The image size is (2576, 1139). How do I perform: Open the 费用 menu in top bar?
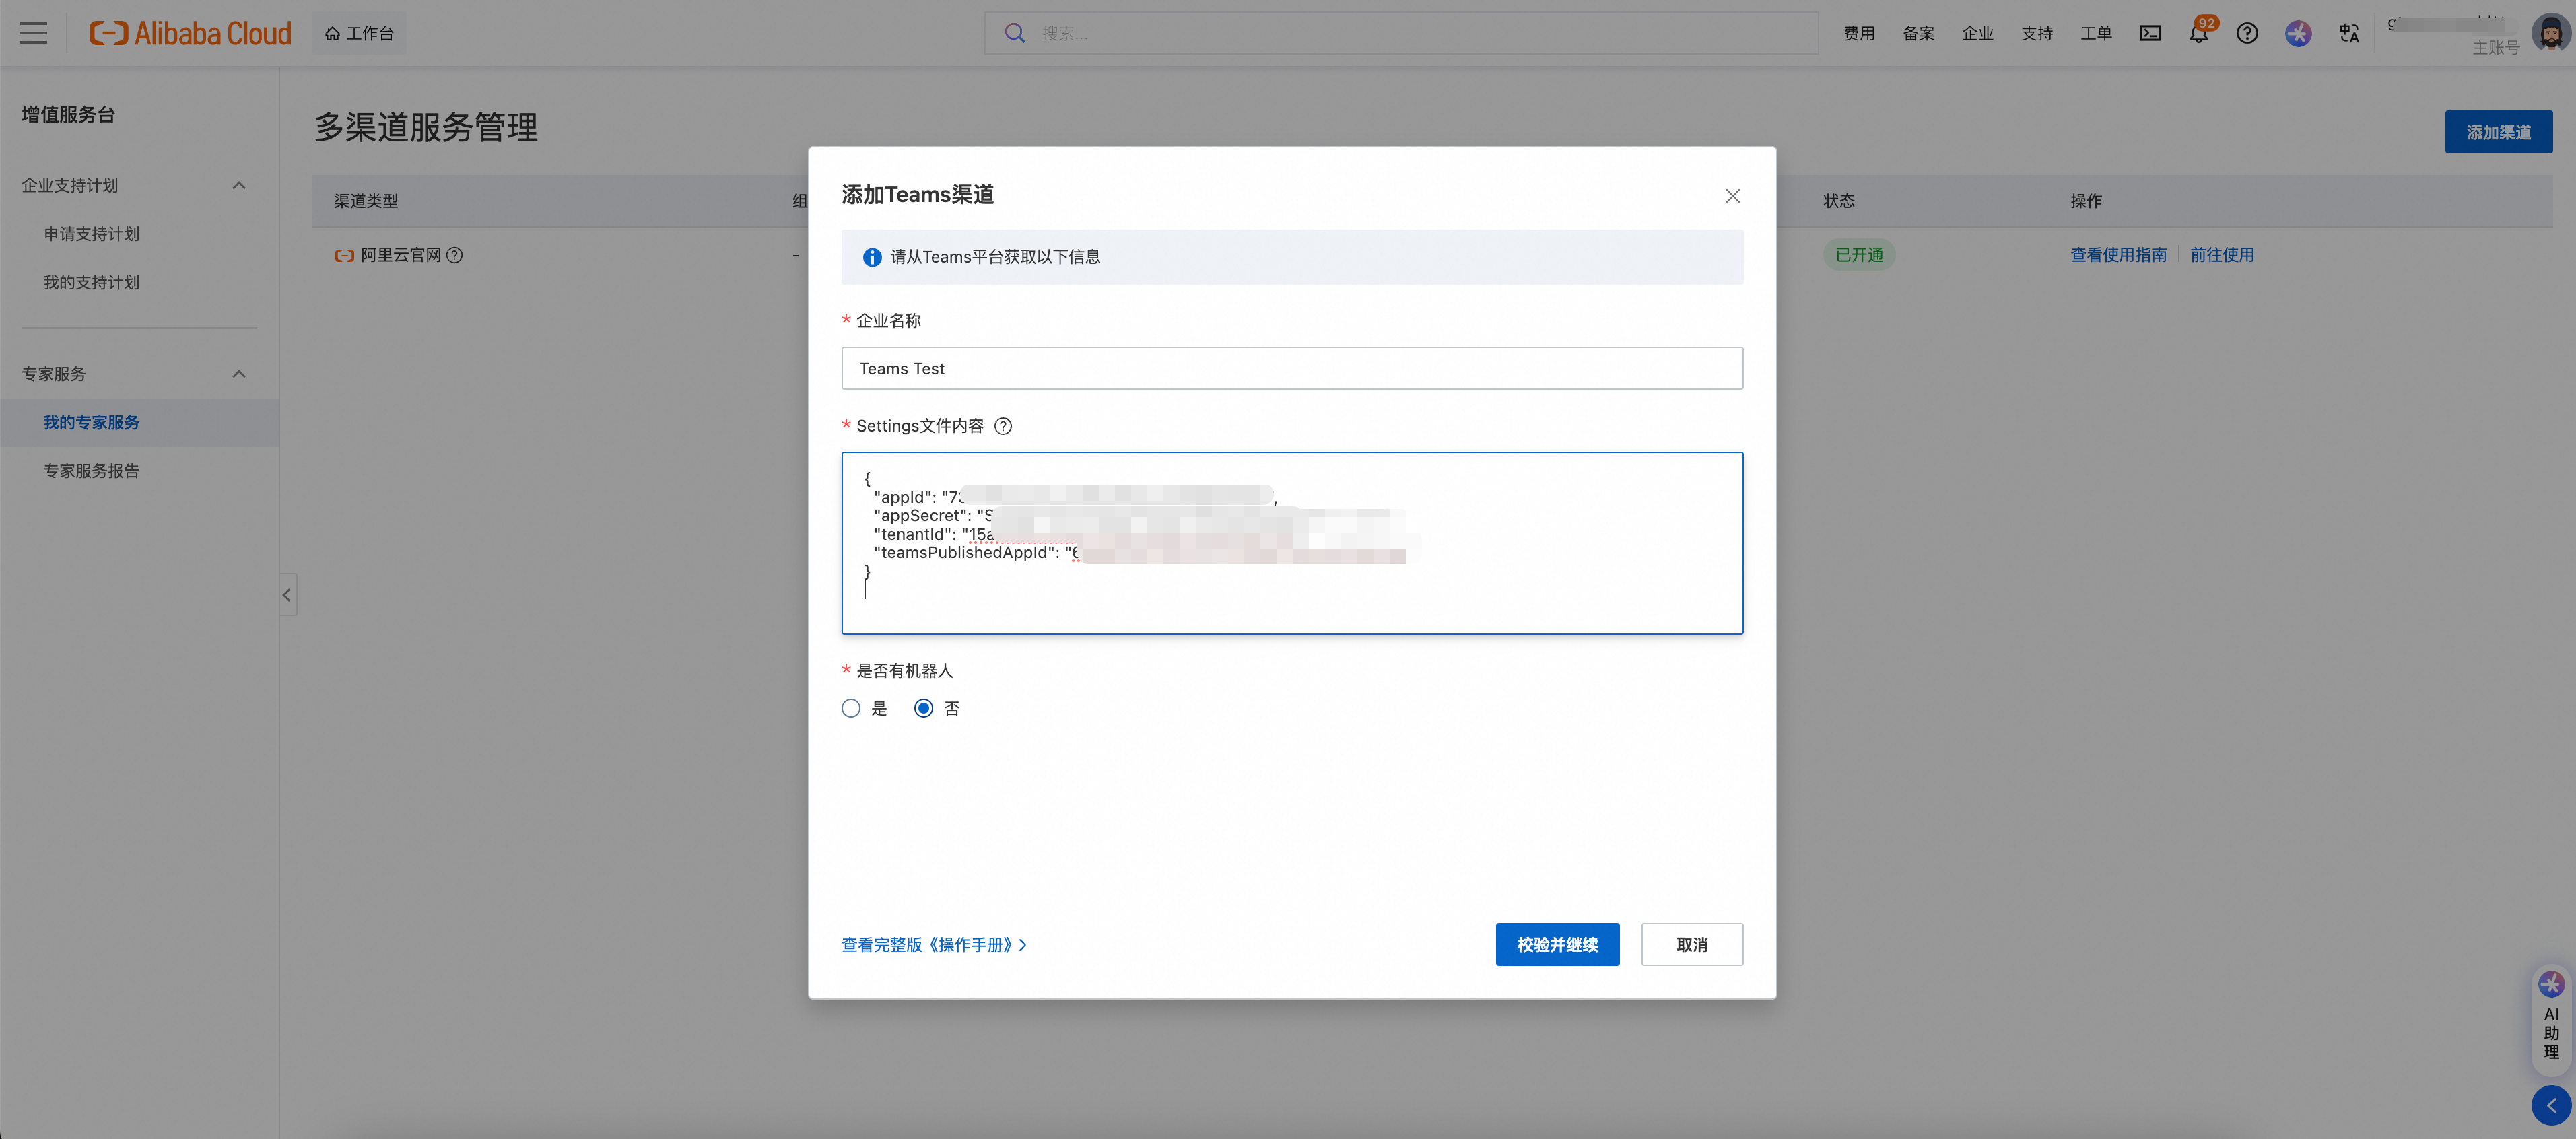tap(1859, 33)
